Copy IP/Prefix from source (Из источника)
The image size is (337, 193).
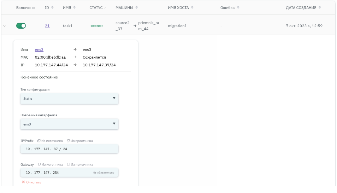point(50,141)
